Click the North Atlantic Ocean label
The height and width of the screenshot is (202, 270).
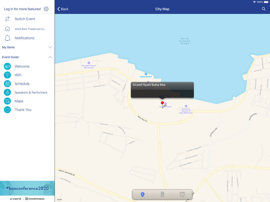tap(185, 41)
